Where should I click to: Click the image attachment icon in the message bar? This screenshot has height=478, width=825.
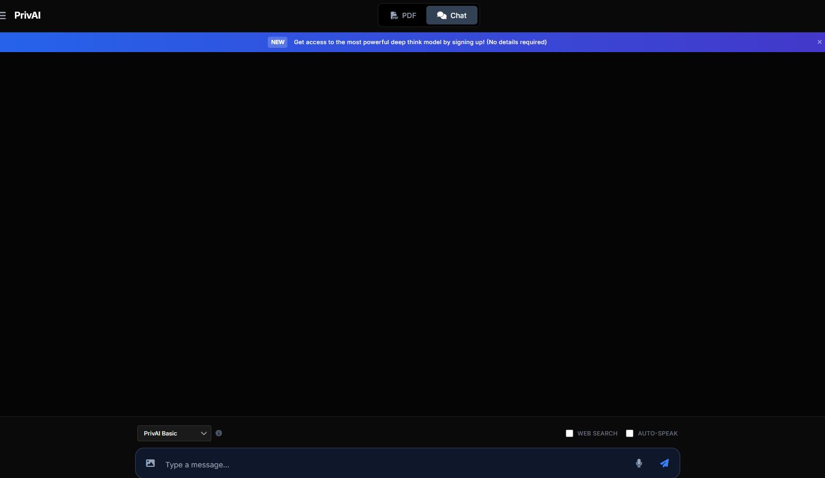[x=150, y=463]
